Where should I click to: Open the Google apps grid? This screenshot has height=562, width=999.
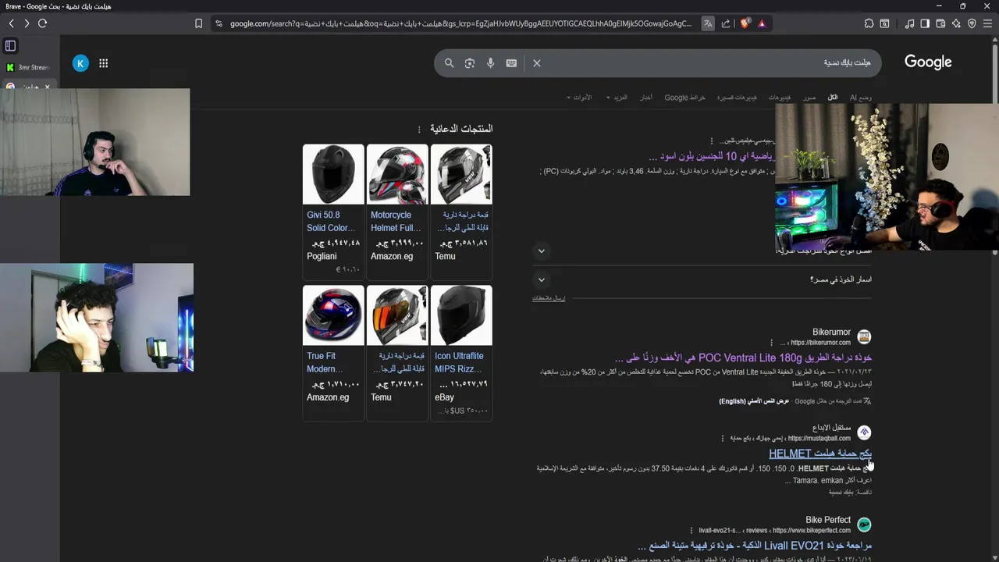click(103, 63)
